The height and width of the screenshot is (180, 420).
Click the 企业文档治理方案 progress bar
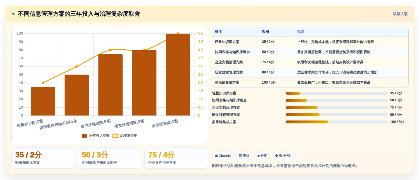click(337, 108)
